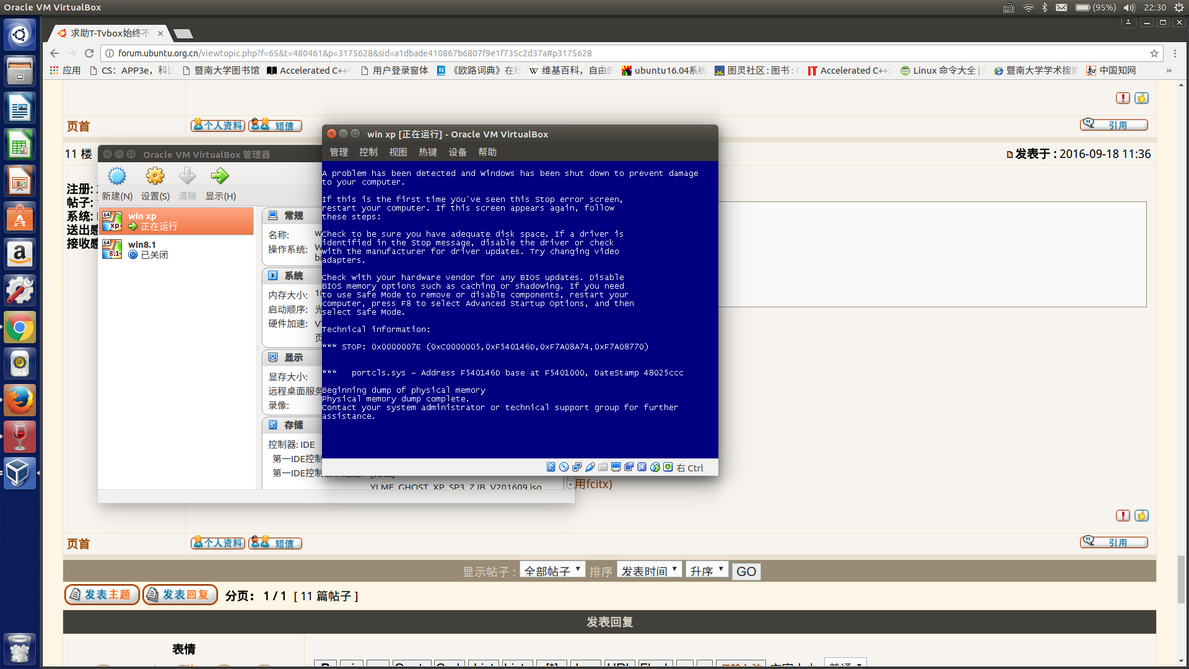Expand the bookmarks bar overflow chevron
Viewport: 1189px width, 669px height.
(1169, 71)
